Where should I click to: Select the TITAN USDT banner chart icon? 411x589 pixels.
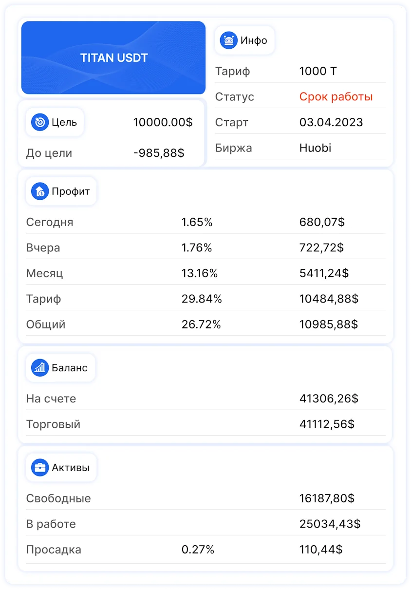point(113,57)
